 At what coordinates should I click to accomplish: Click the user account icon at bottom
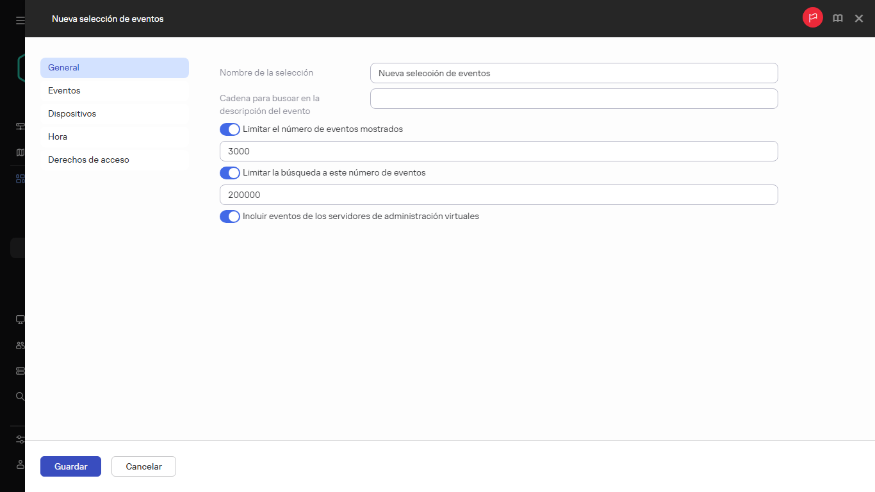(x=19, y=464)
